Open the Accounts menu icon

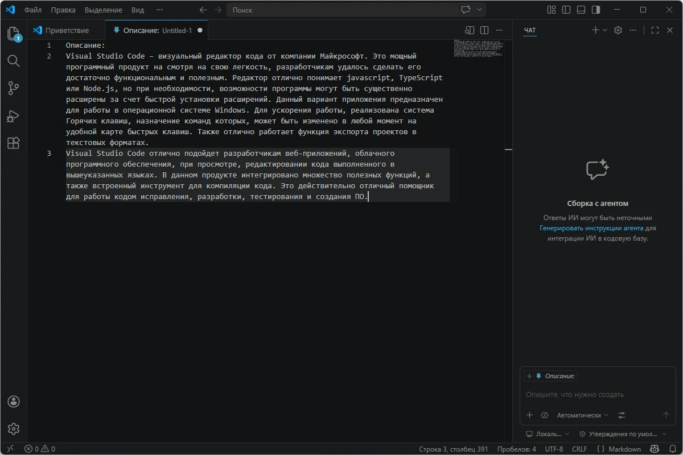(14, 402)
